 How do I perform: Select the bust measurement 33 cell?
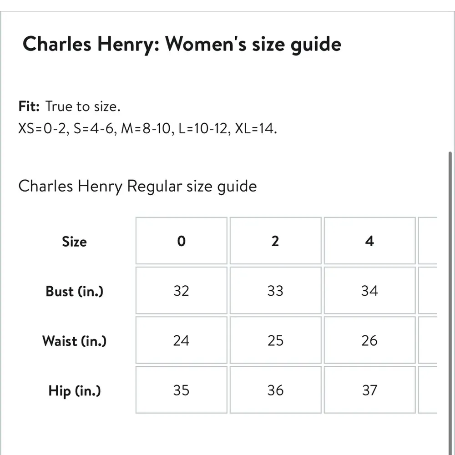pos(275,291)
